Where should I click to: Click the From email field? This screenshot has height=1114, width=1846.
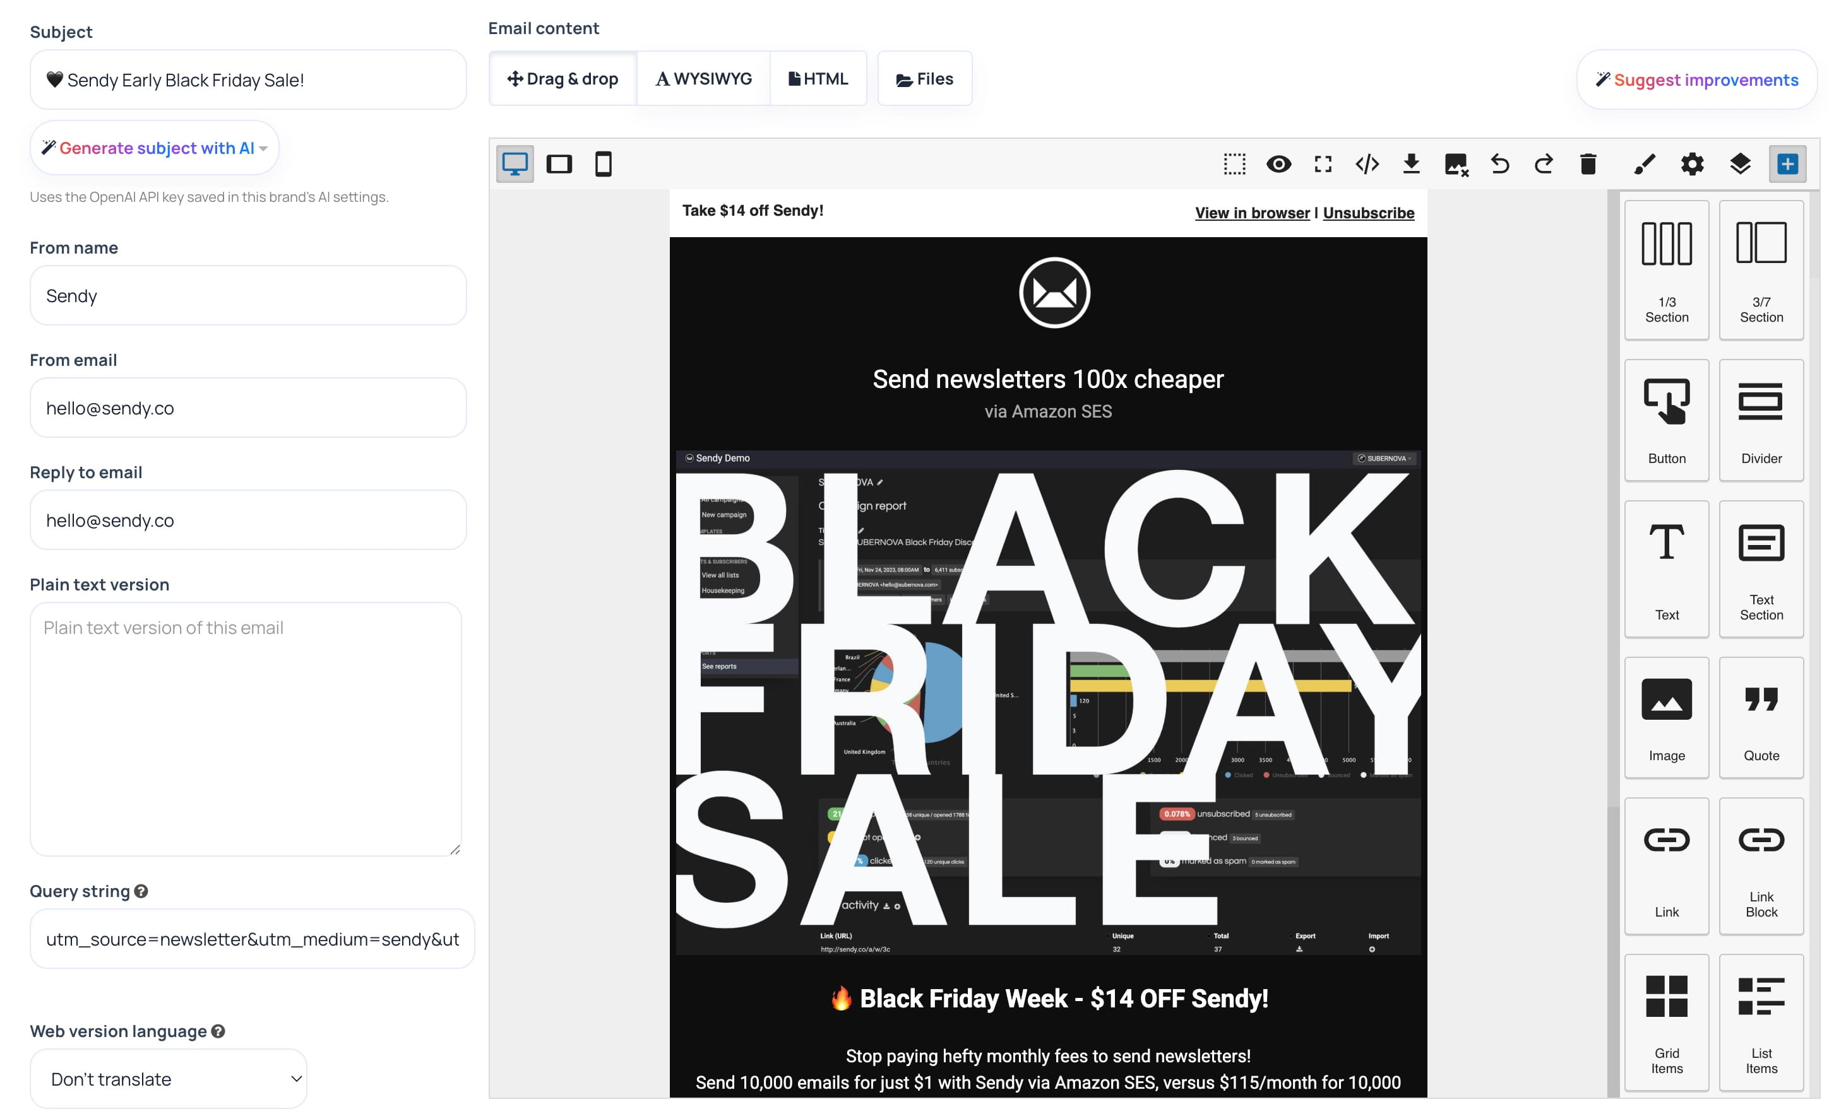(x=248, y=408)
